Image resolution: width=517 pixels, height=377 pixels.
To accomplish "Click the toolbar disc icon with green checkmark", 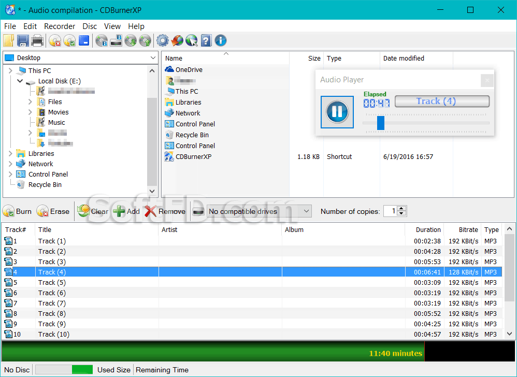I will (69, 40).
